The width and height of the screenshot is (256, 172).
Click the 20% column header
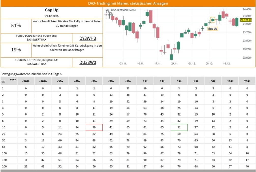tap(247, 81)
